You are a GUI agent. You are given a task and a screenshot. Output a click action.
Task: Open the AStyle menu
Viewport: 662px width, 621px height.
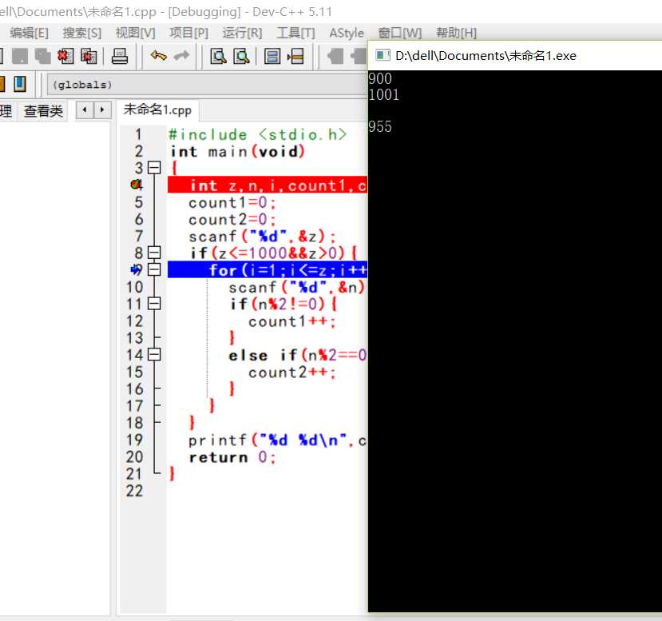coord(347,33)
